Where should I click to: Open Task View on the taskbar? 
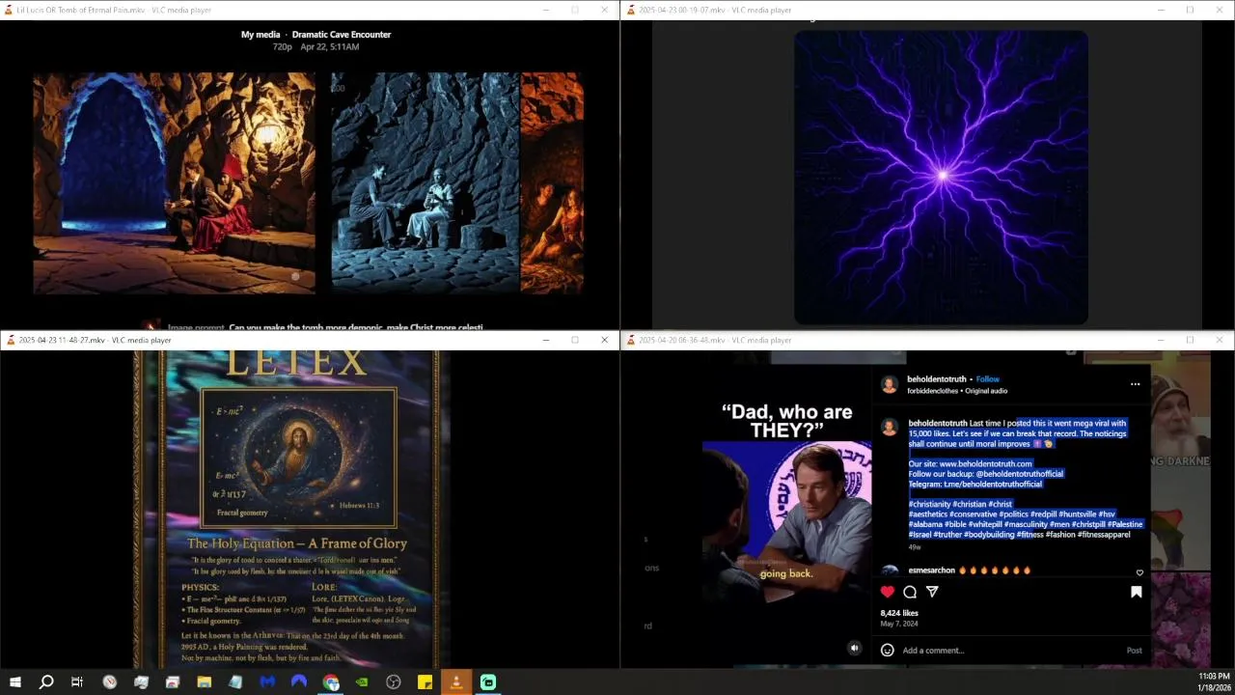click(x=77, y=682)
